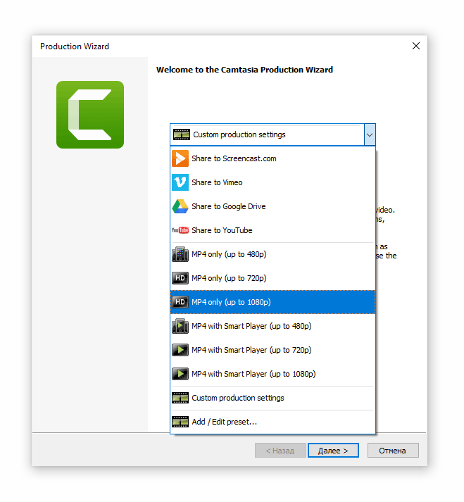Select Share to Vimeo

pos(272,182)
